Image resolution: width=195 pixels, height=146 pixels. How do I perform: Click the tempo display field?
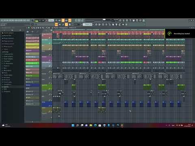[51, 20]
